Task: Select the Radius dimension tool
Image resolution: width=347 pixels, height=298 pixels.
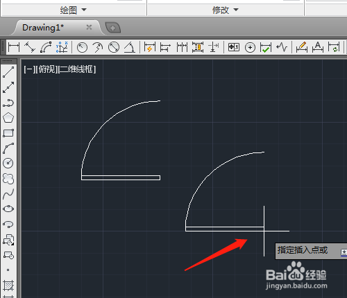Action: 82,47
